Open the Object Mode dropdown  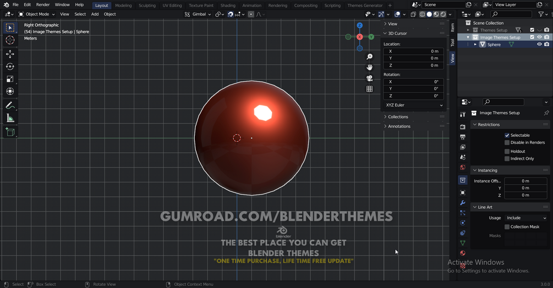[x=37, y=14]
